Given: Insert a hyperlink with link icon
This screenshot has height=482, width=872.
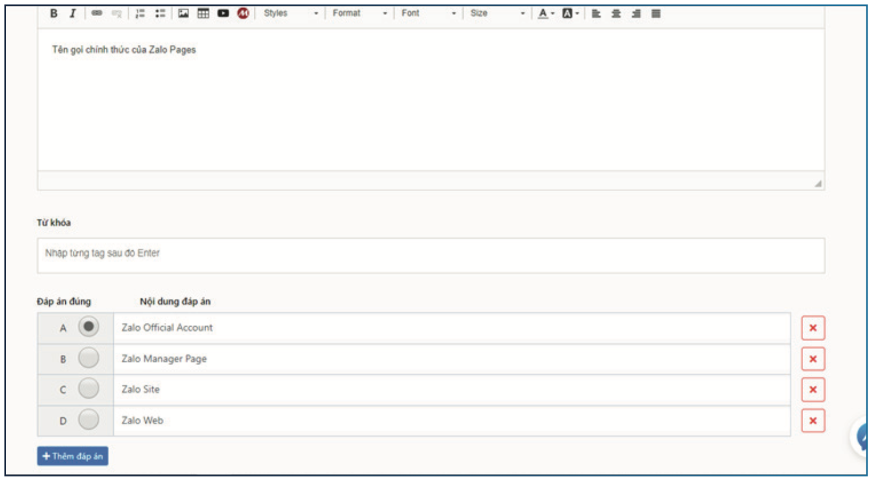Looking at the screenshot, I should click(x=97, y=13).
